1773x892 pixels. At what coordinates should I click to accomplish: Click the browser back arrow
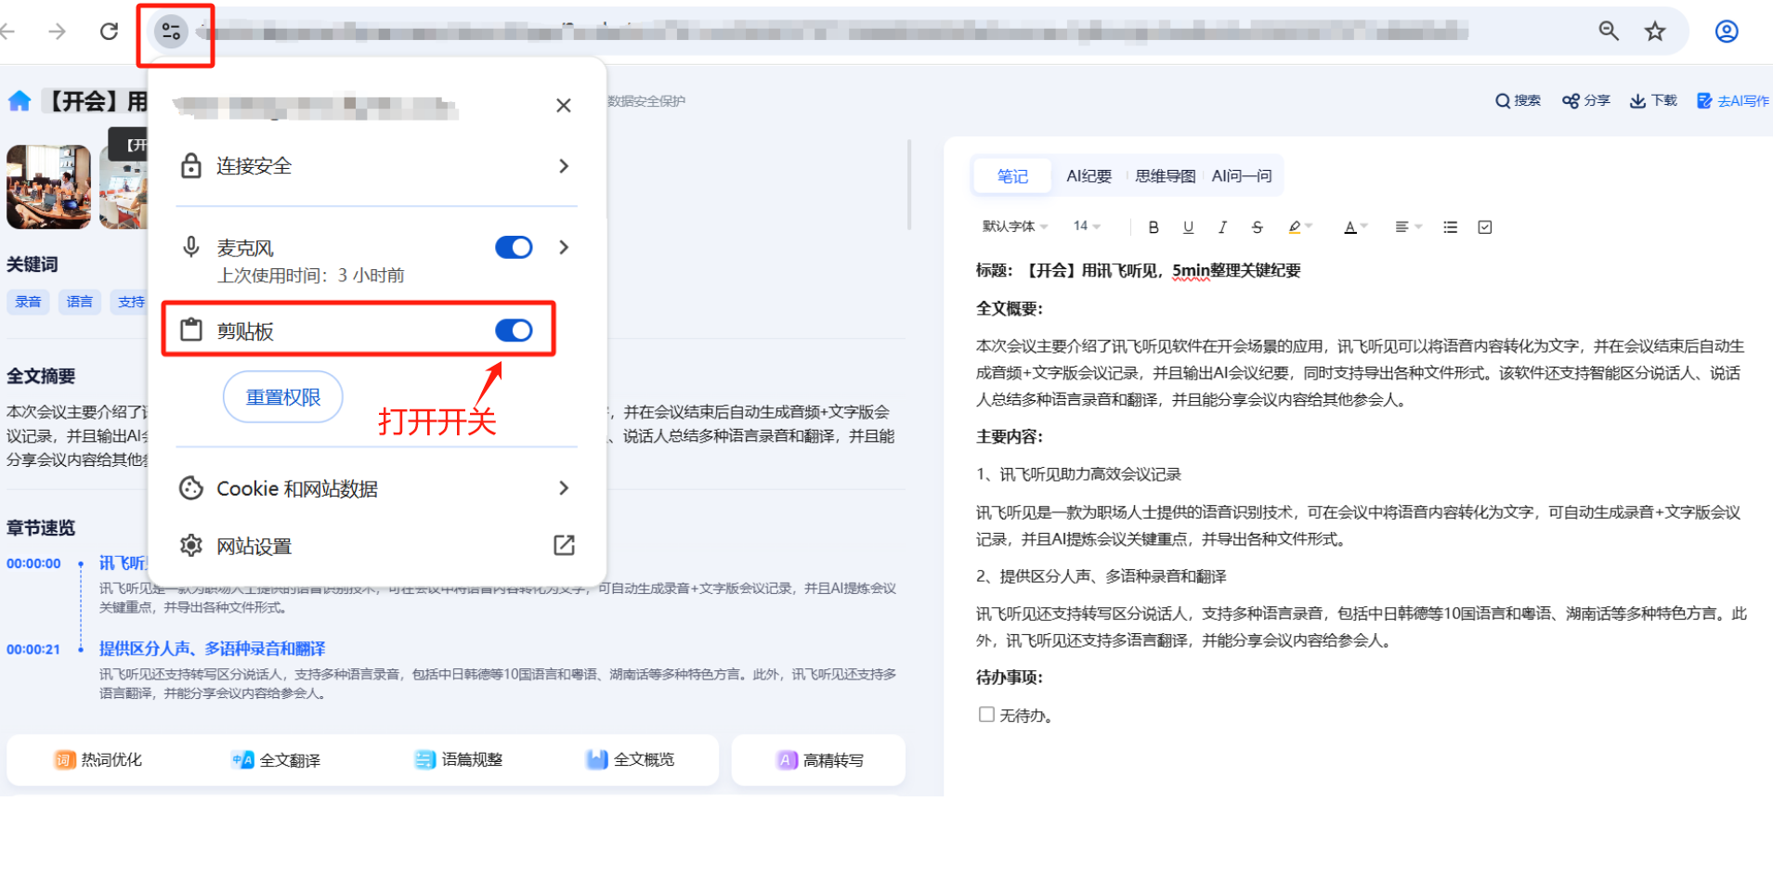coord(7,32)
